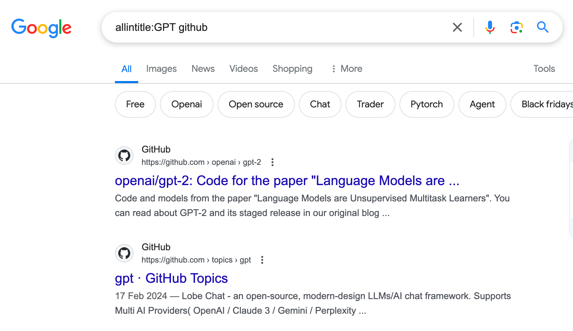Viewport: 573px width, 331px height.
Task: Open three-dot menu for topics gpt result
Action: [262, 260]
